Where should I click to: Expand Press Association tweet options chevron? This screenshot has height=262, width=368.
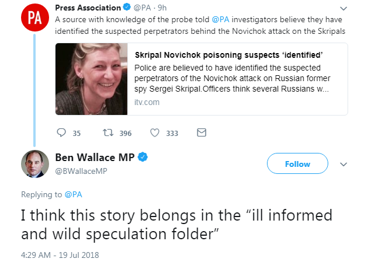[343, 9]
